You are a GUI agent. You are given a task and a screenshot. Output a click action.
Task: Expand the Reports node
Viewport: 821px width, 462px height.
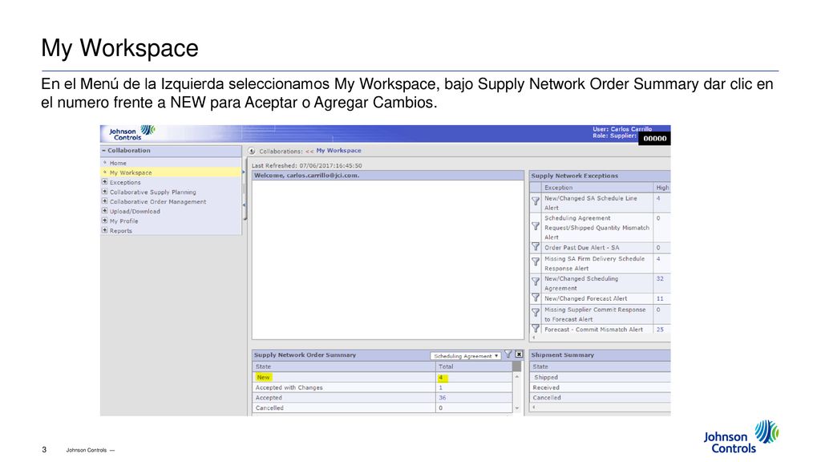pyautogui.click(x=105, y=230)
